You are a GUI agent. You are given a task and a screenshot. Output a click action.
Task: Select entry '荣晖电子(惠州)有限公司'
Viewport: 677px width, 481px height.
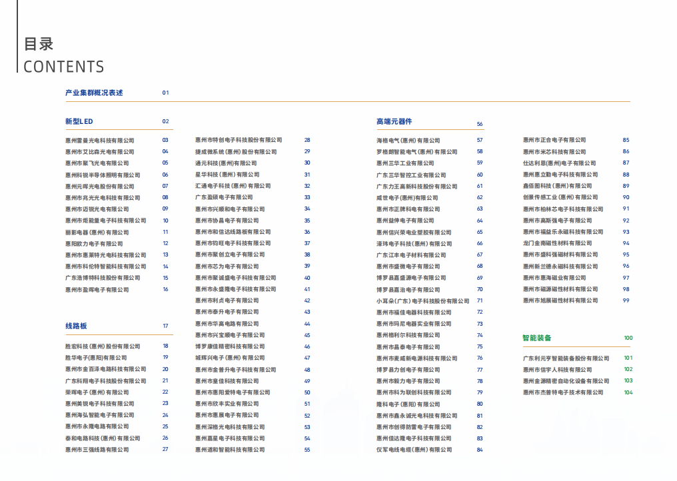point(97,392)
